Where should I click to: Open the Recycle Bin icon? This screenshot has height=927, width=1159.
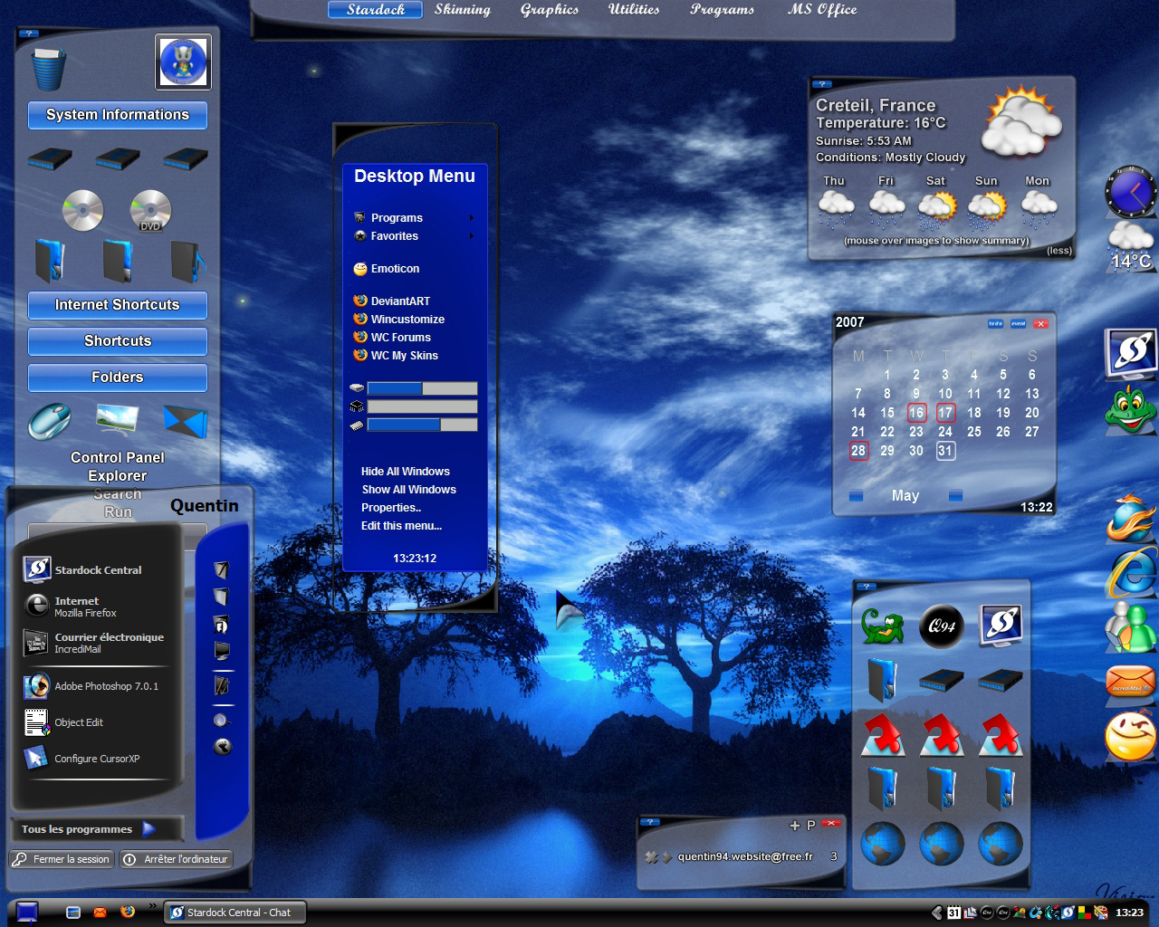49,69
